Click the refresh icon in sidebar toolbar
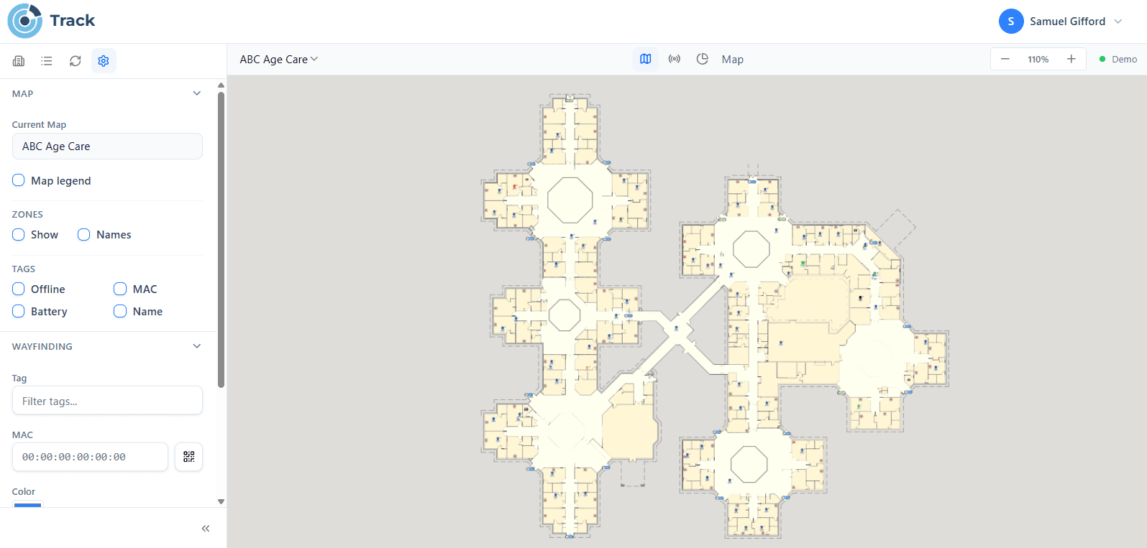 point(76,61)
